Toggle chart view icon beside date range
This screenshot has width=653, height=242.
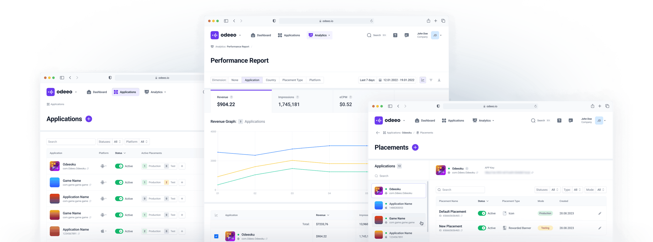[423, 80]
